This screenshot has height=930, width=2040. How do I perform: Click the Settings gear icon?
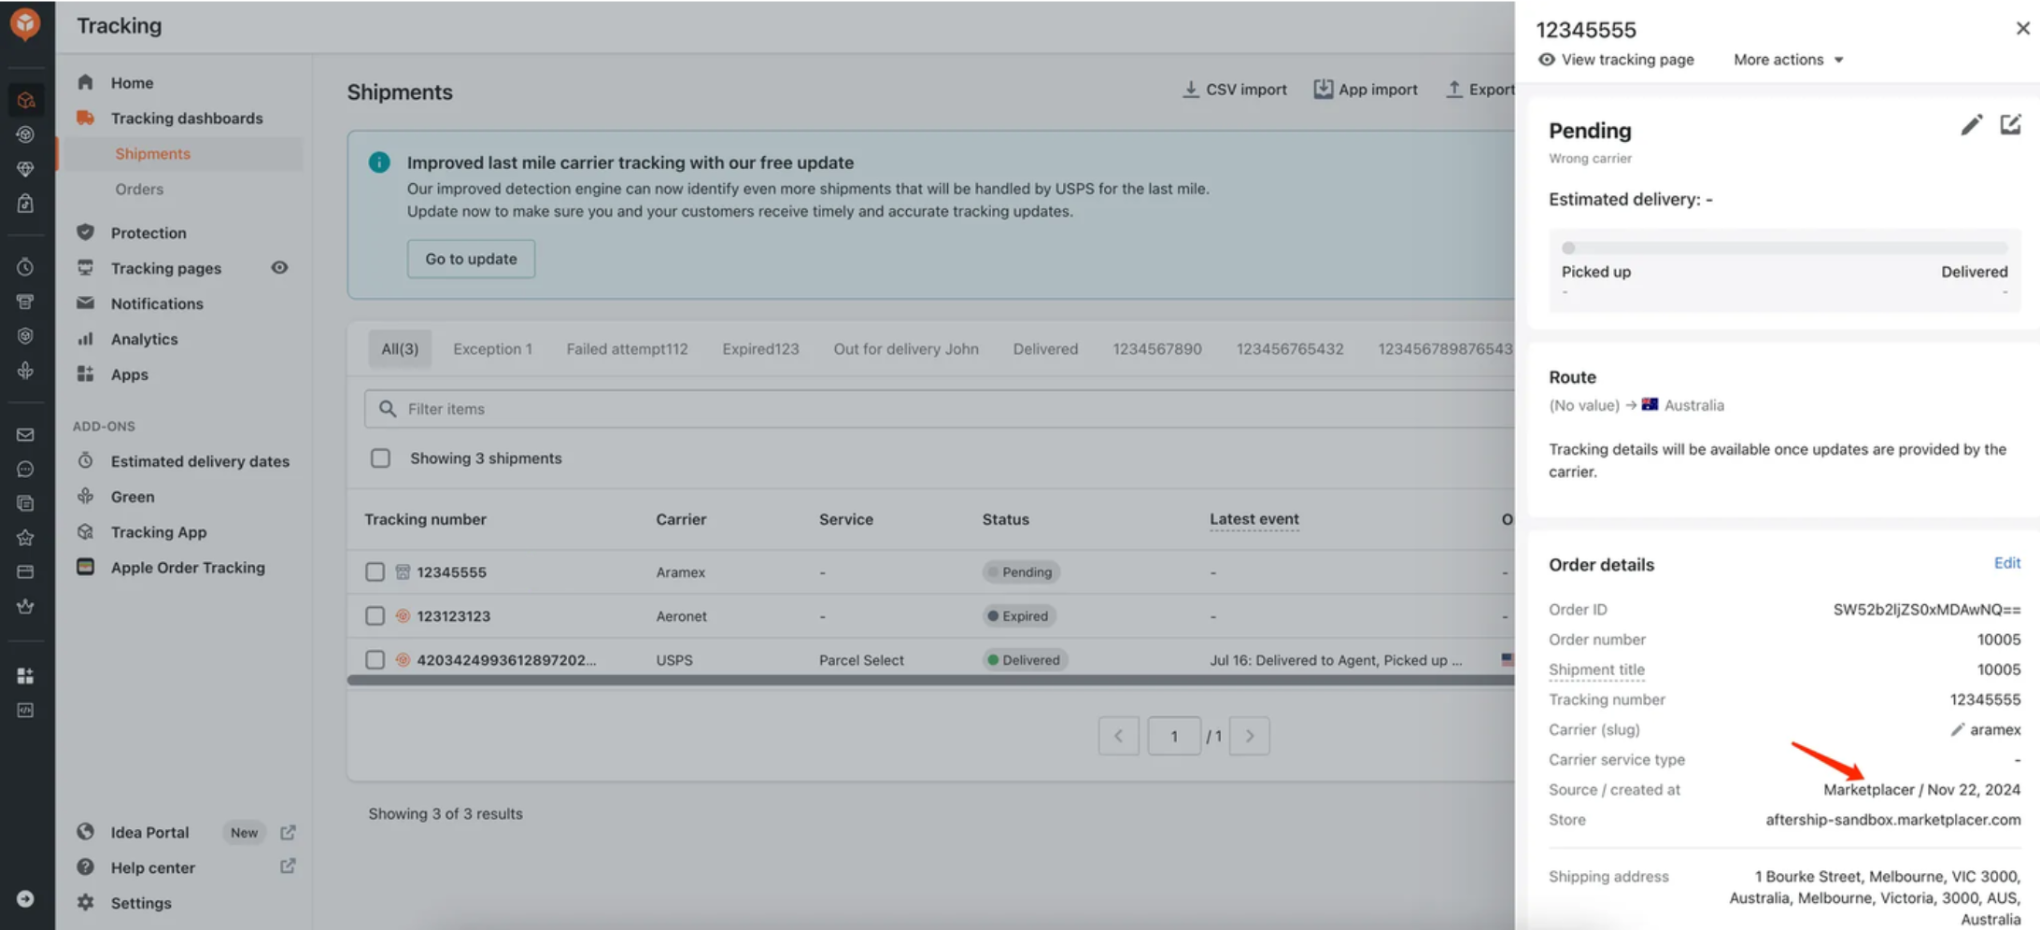[86, 903]
